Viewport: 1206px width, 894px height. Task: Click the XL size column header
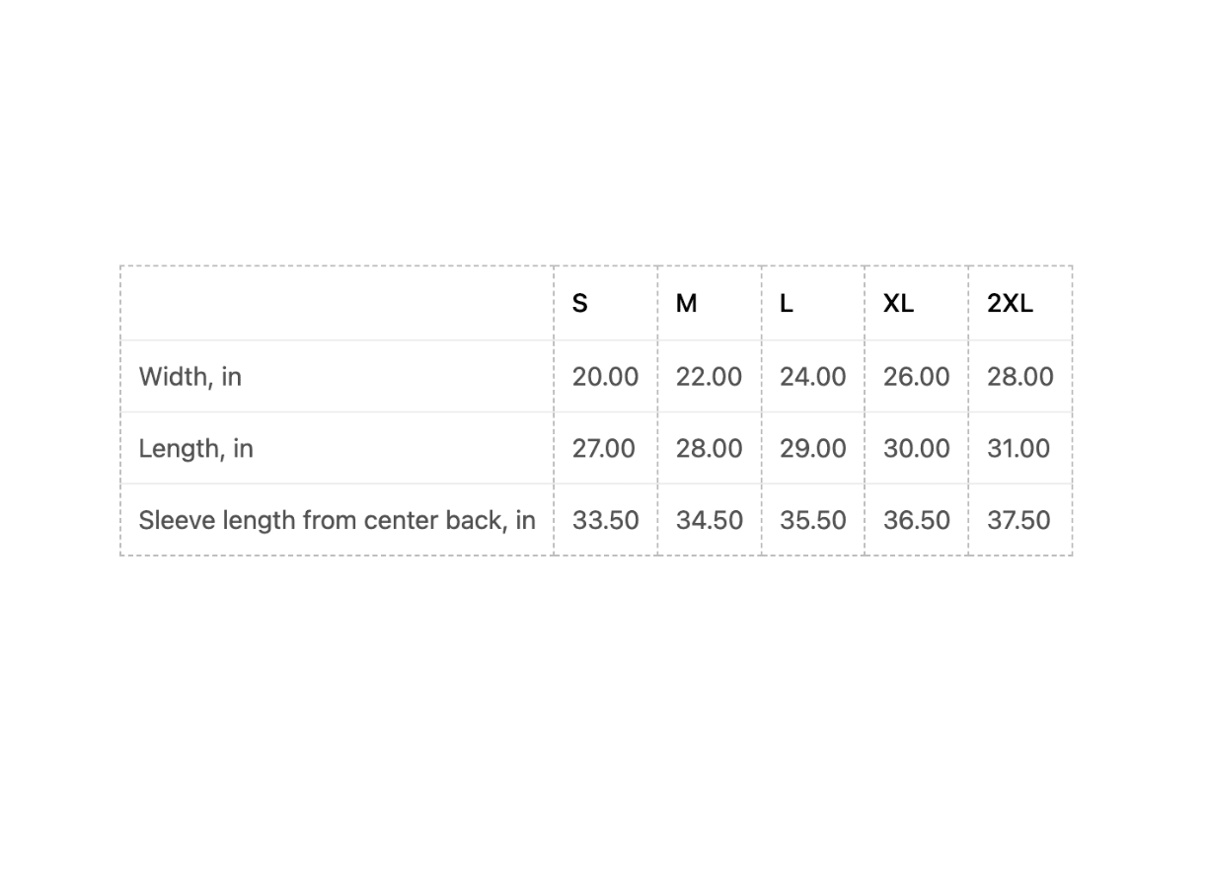[898, 304]
